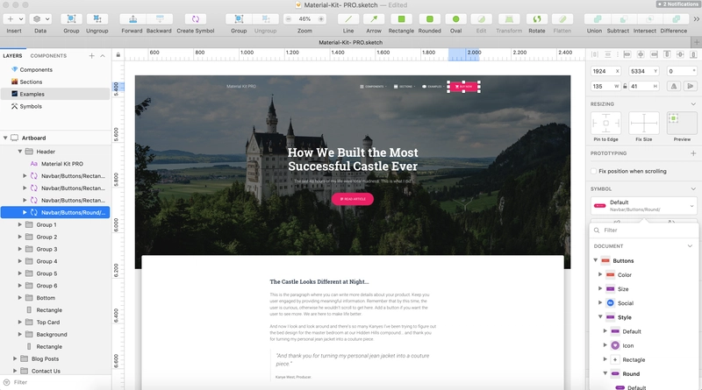Expand the Top Card group
Image resolution: width=702 pixels, height=390 pixels.
click(19, 322)
